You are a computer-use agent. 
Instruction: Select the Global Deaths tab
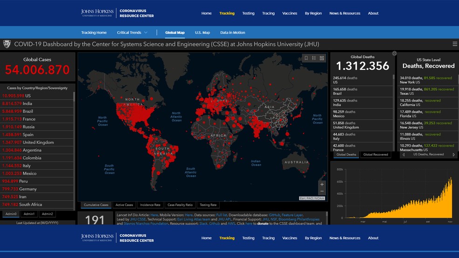[x=346, y=155]
